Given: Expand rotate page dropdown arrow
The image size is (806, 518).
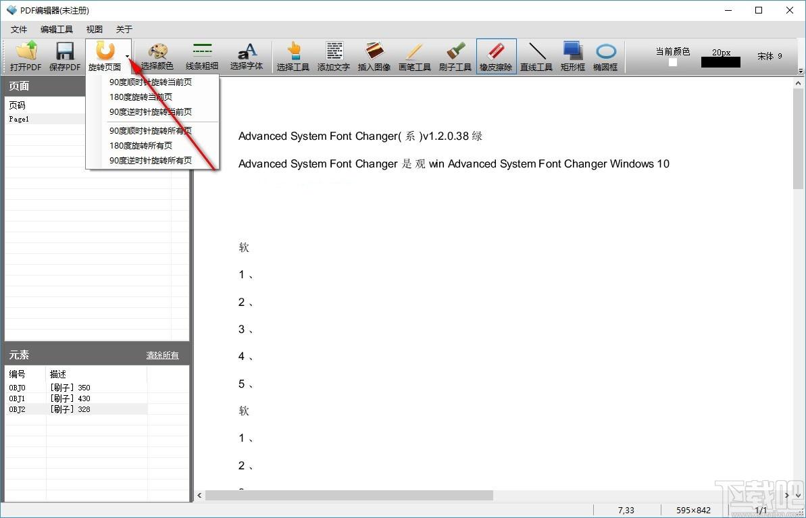Looking at the screenshot, I should pyautogui.click(x=127, y=57).
